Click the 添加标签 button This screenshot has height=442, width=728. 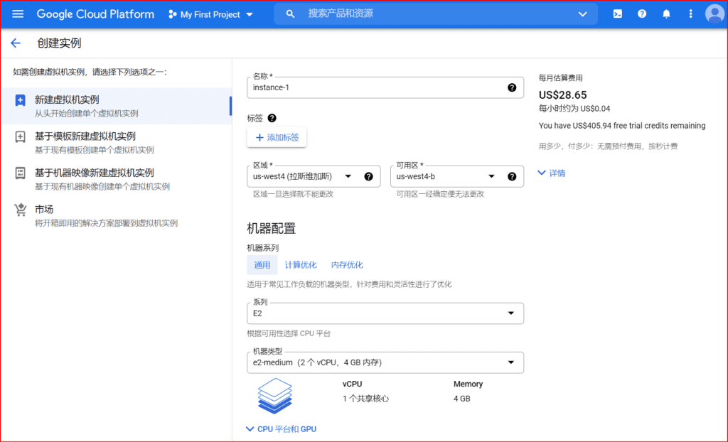[x=277, y=136]
